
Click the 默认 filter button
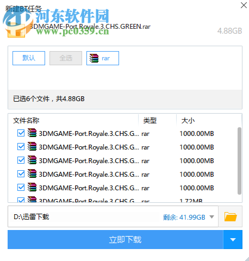pyautogui.click(x=29, y=58)
